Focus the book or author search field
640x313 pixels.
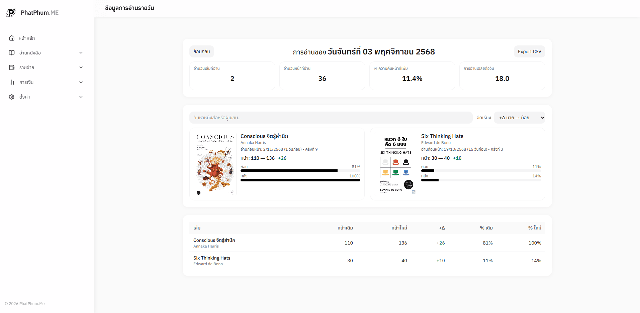pos(331,118)
